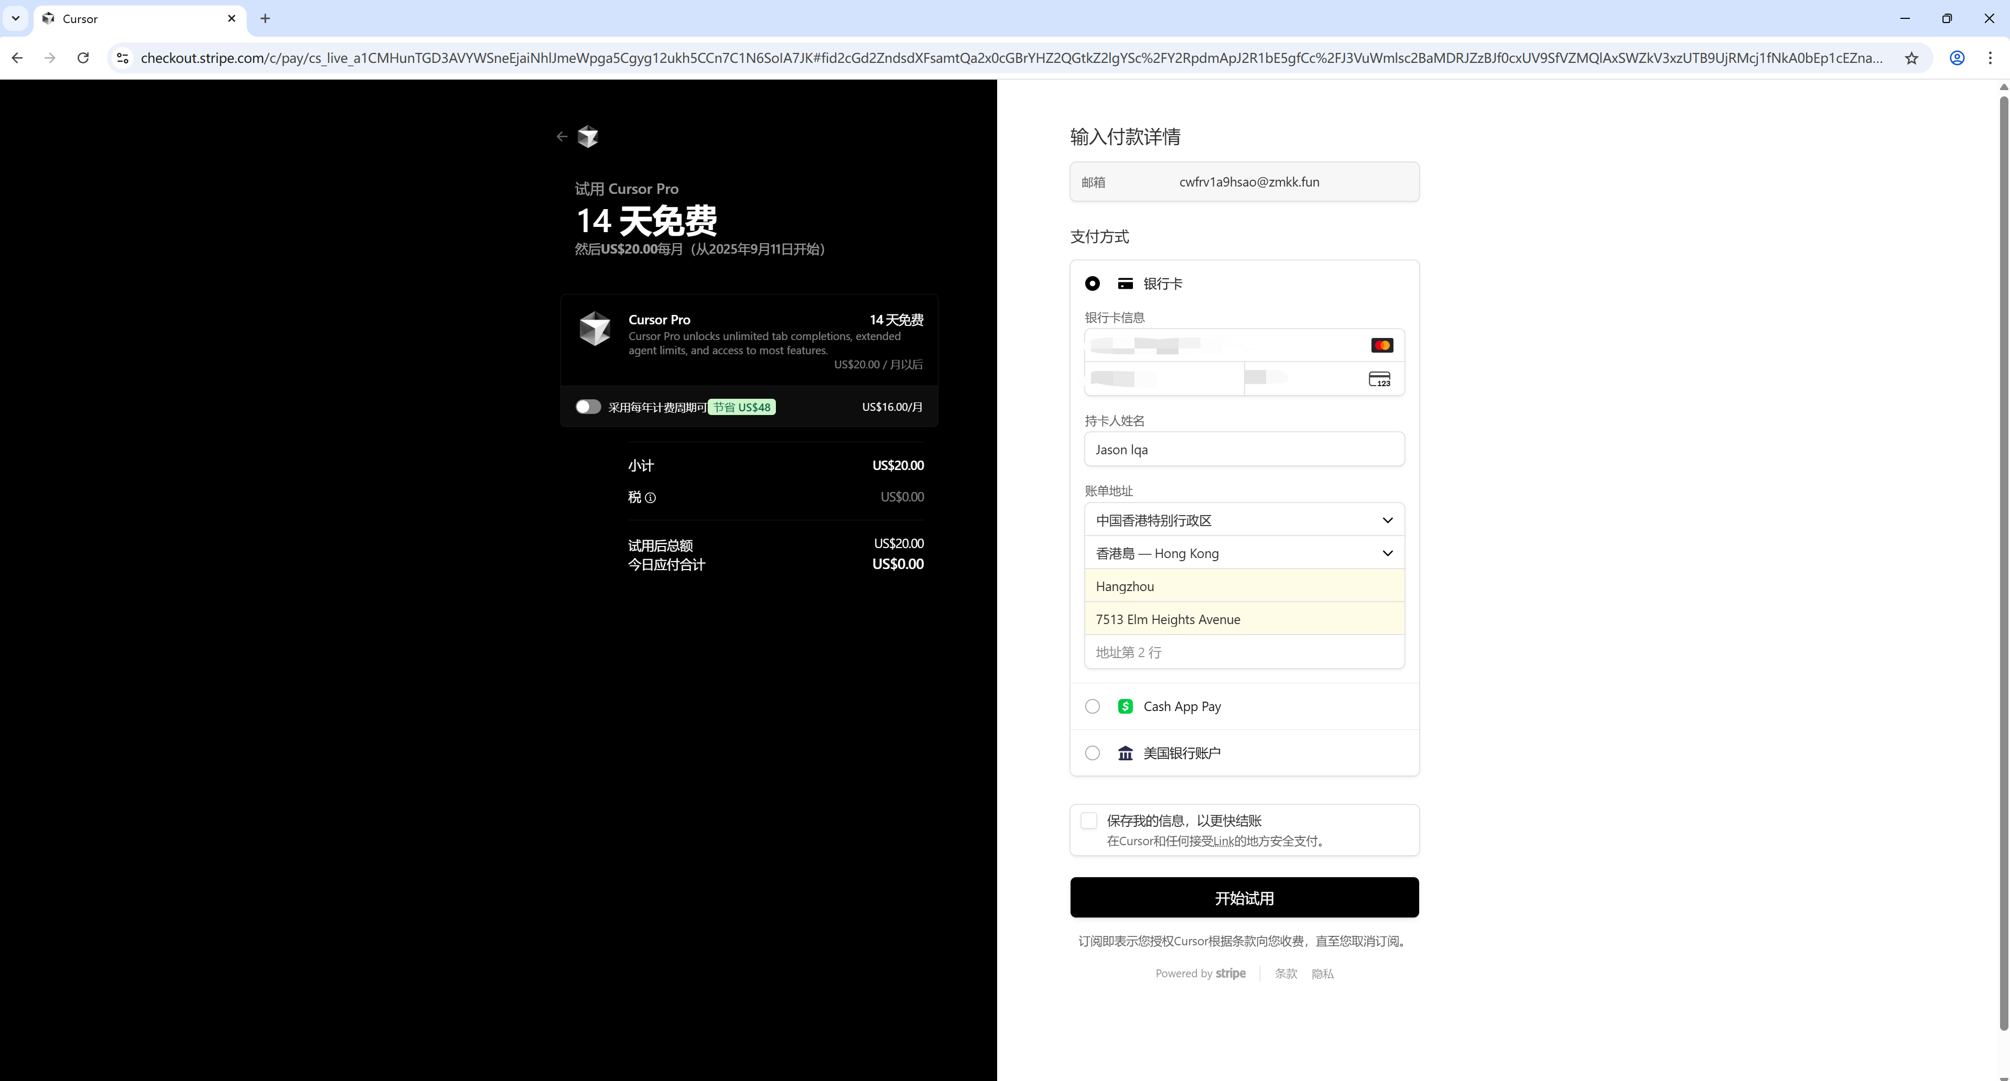Click the cardholder name field Jason Iqa
The width and height of the screenshot is (2010, 1081).
point(1245,449)
